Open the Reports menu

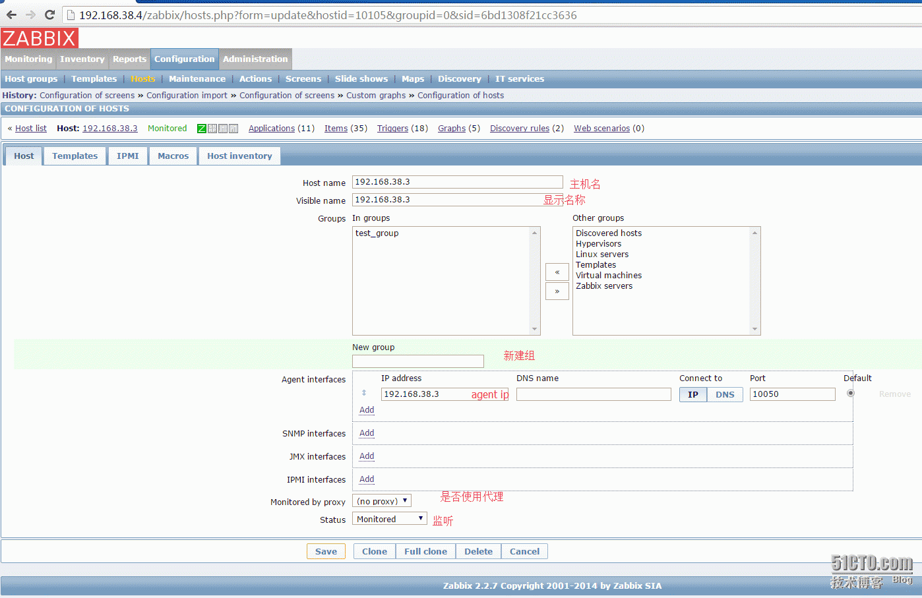[129, 59]
